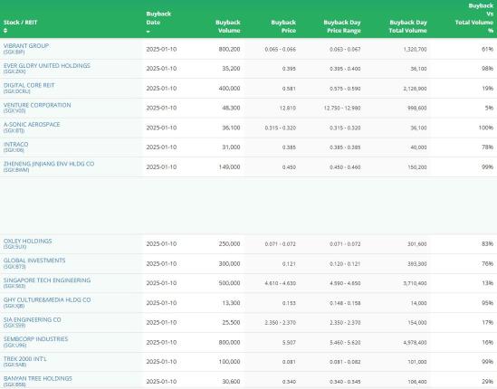
Task: Select buyback price 0.121 for Global Investments
Action: (289, 263)
